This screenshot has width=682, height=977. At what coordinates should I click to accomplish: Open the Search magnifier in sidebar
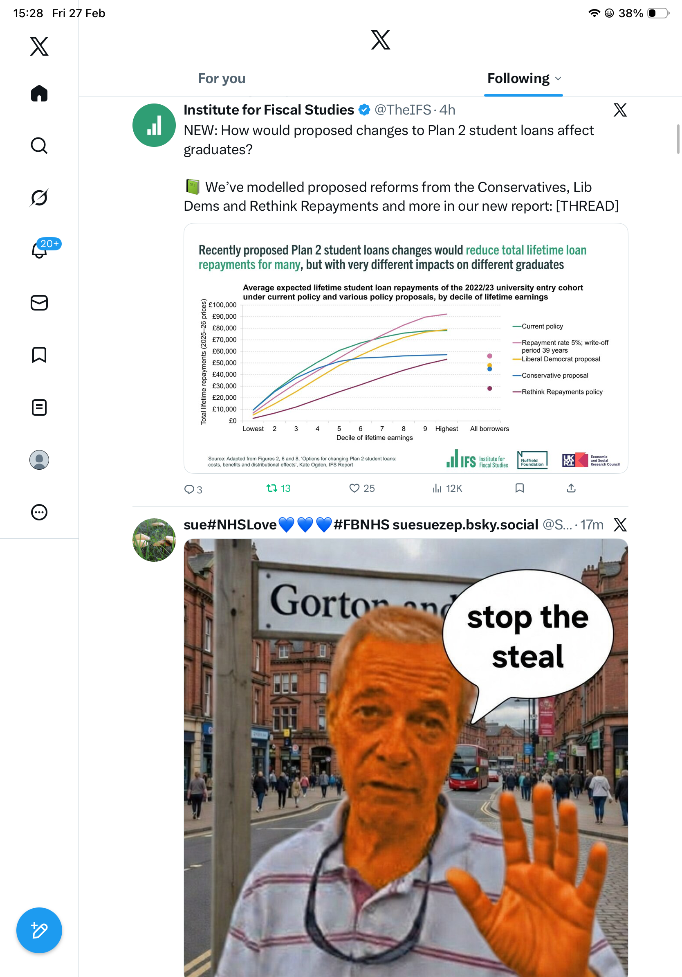point(39,146)
